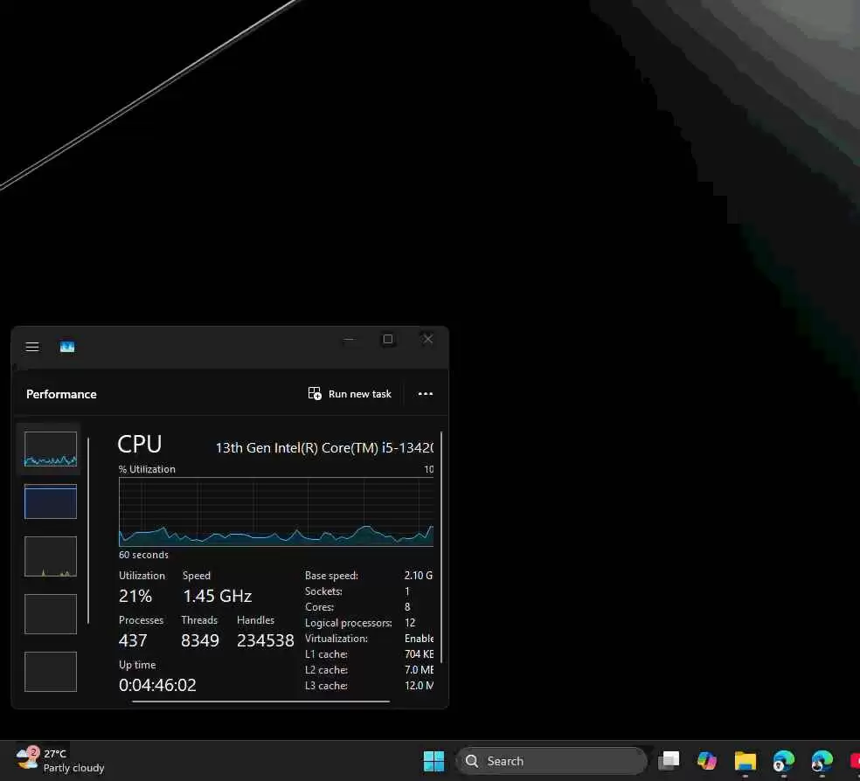The width and height of the screenshot is (860, 781).
Task: Select the blue-filled Memory thumbnail in sidebar
Action: (x=51, y=501)
